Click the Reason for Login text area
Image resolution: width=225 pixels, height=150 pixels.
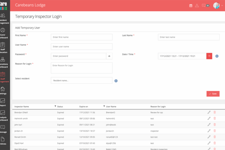[81, 67]
